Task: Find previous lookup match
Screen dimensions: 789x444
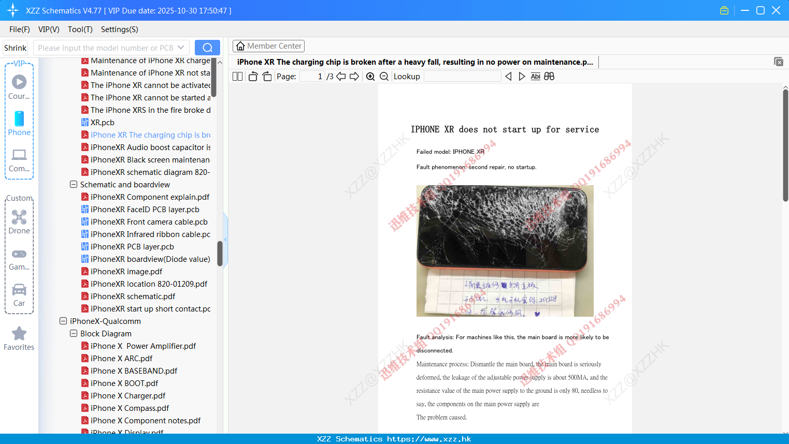Action: [508, 77]
